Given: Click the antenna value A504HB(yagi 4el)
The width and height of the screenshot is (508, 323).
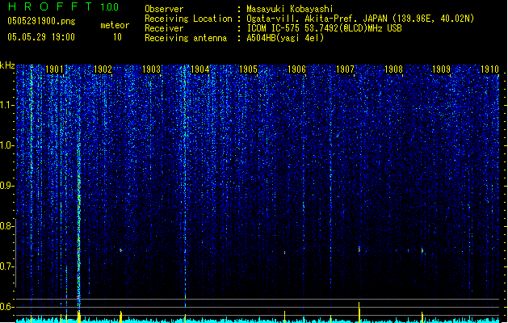Looking at the screenshot, I should click(285, 38).
